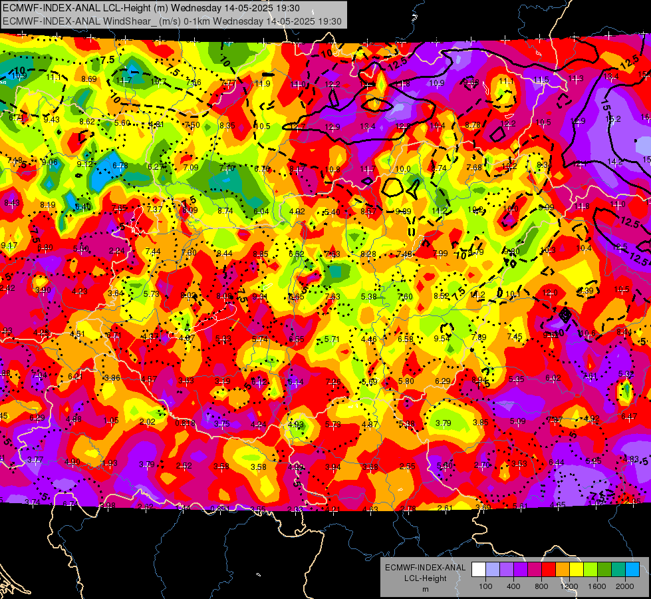Click the LCL-Height header line at top
Screen dimensions: 651x599
[x=151, y=8]
